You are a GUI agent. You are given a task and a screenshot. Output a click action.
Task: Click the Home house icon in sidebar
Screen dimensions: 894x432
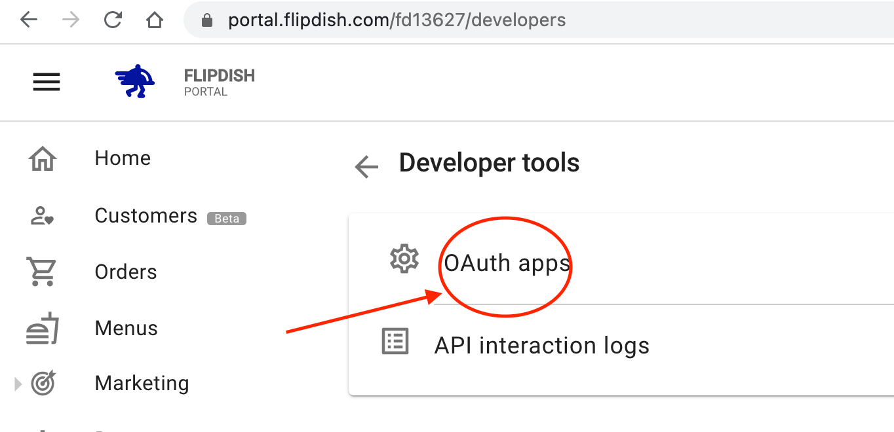(43, 158)
